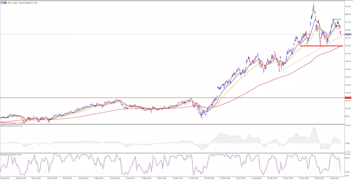Click the 18 Sep 2018 date label

tap(22, 178)
